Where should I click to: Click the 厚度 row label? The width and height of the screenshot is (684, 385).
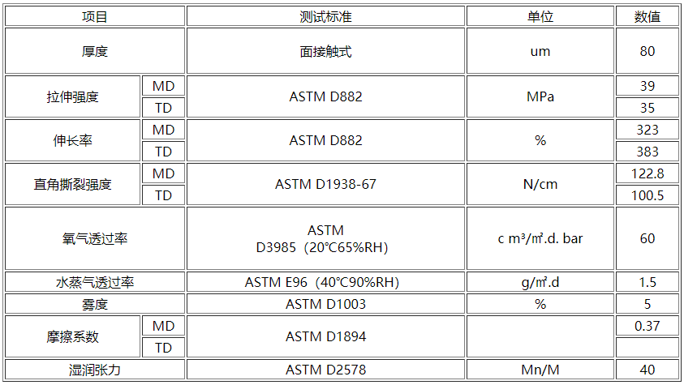[95, 51]
